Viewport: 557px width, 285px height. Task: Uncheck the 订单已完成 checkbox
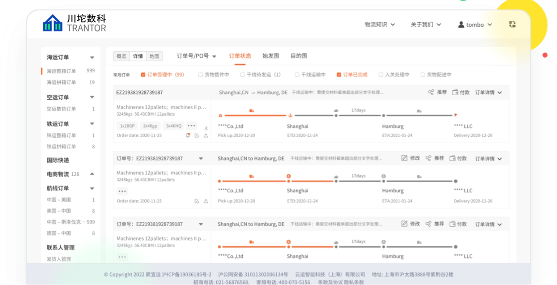pyautogui.click(x=339, y=75)
